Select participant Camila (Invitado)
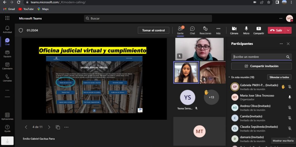The image size is (296, 147). point(261,118)
